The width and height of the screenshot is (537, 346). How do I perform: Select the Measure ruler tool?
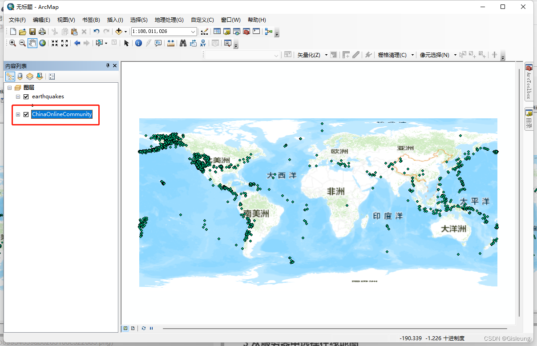170,43
